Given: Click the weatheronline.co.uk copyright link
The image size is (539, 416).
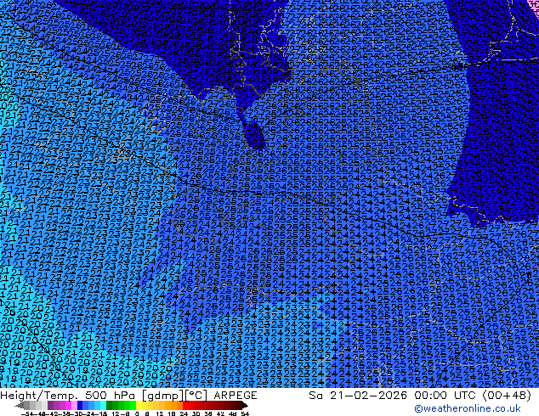Looking at the screenshot, I should pyautogui.click(x=468, y=408).
